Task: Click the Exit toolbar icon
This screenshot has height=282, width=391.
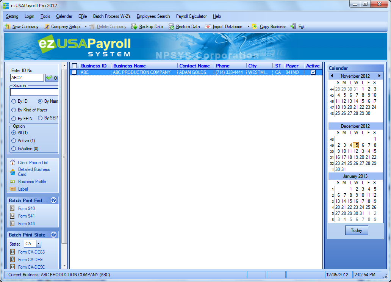Action: click(x=293, y=27)
